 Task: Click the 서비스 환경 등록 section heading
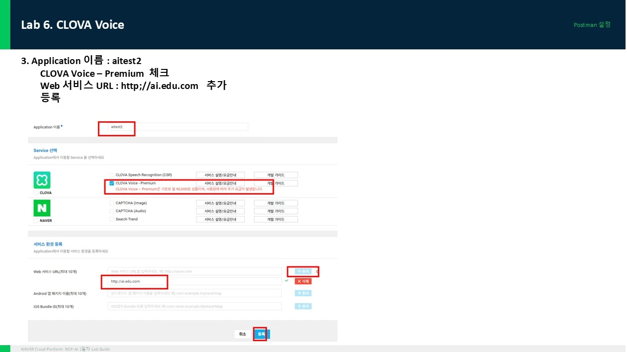(x=48, y=244)
